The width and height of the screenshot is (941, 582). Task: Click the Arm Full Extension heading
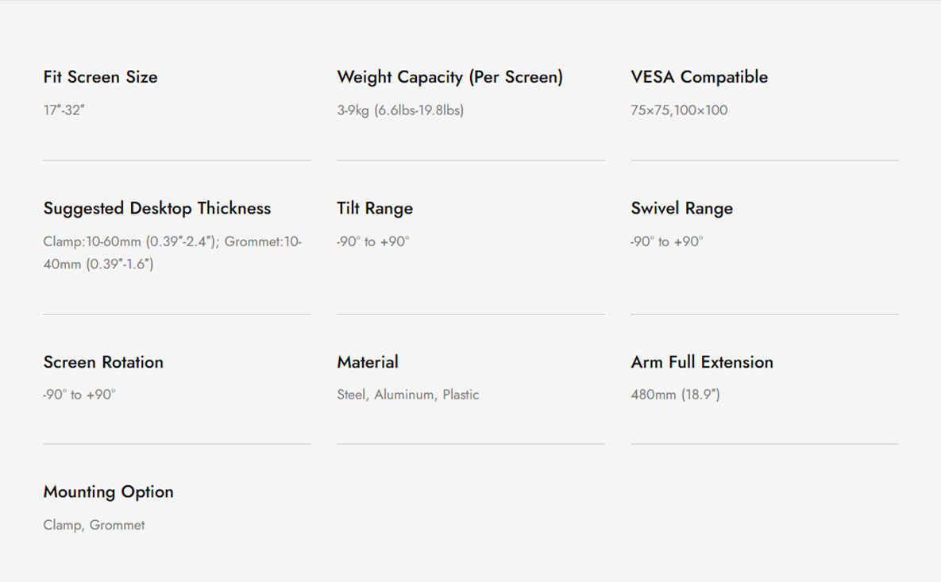click(x=701, y=362)
